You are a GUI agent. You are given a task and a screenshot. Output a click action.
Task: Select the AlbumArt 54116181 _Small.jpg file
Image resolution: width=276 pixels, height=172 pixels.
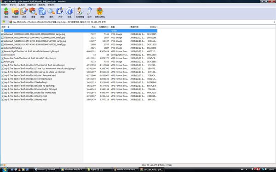point(35,44)
